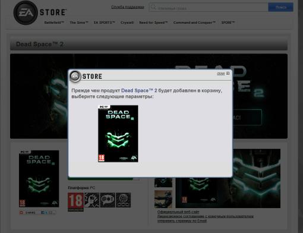
Task: Click the EA Store logo in page header
Action: 40,12
